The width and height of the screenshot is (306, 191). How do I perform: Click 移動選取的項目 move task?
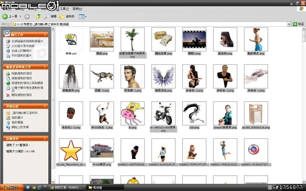tap(19, 74)
